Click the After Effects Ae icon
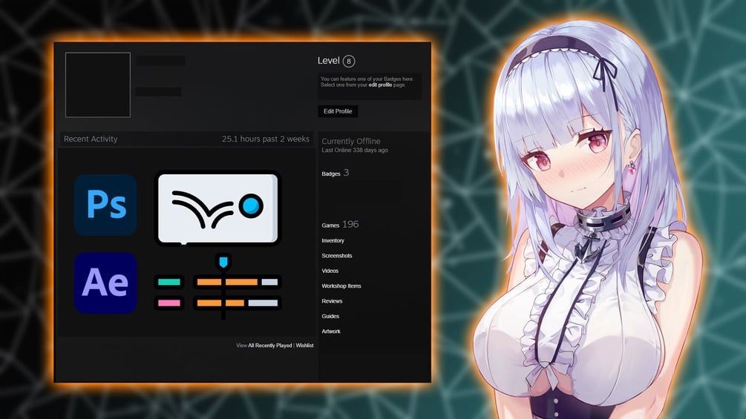 [105, 283]
